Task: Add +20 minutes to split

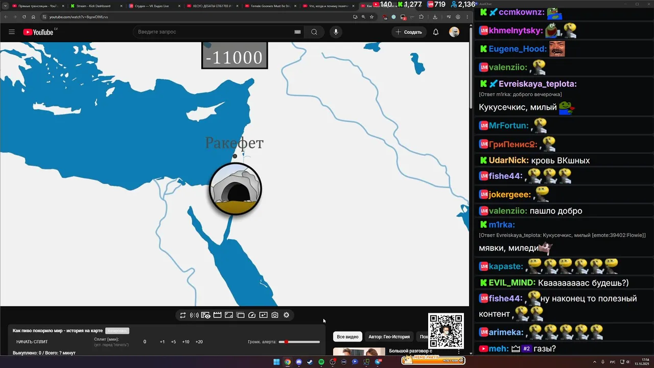Action: tap(199, 342)
